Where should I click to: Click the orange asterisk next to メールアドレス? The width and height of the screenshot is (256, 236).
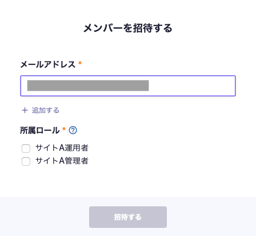tap(80, 63)
